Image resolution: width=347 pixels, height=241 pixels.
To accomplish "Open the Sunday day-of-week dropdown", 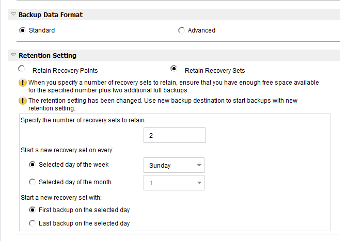I will coord(174,166).
